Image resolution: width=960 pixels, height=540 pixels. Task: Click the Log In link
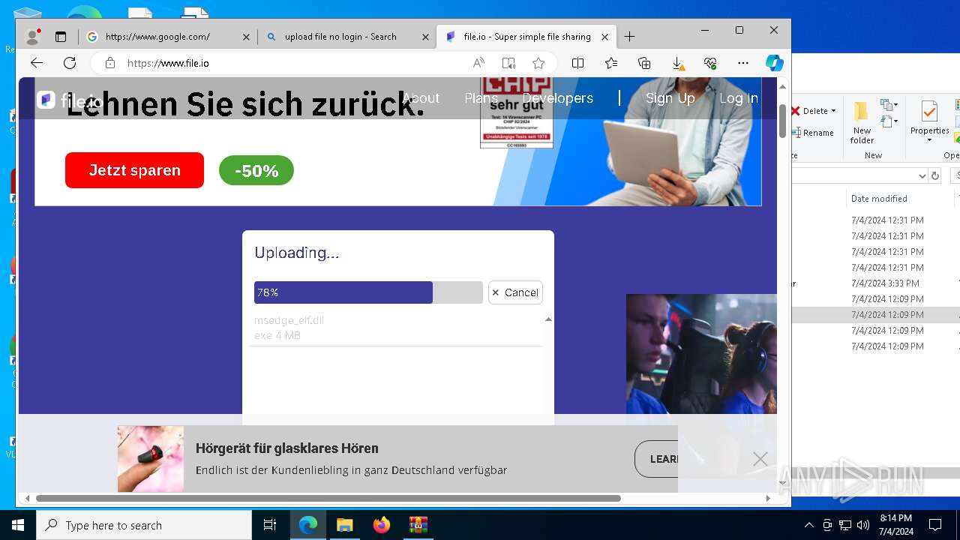tap(739, 98)
